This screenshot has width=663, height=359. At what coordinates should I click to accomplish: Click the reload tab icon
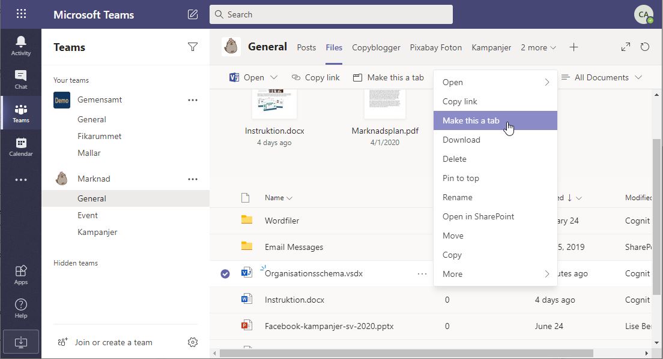click(645, 47)
